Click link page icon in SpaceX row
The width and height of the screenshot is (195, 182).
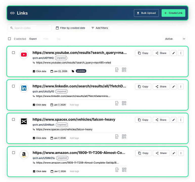tap(117, 136)
